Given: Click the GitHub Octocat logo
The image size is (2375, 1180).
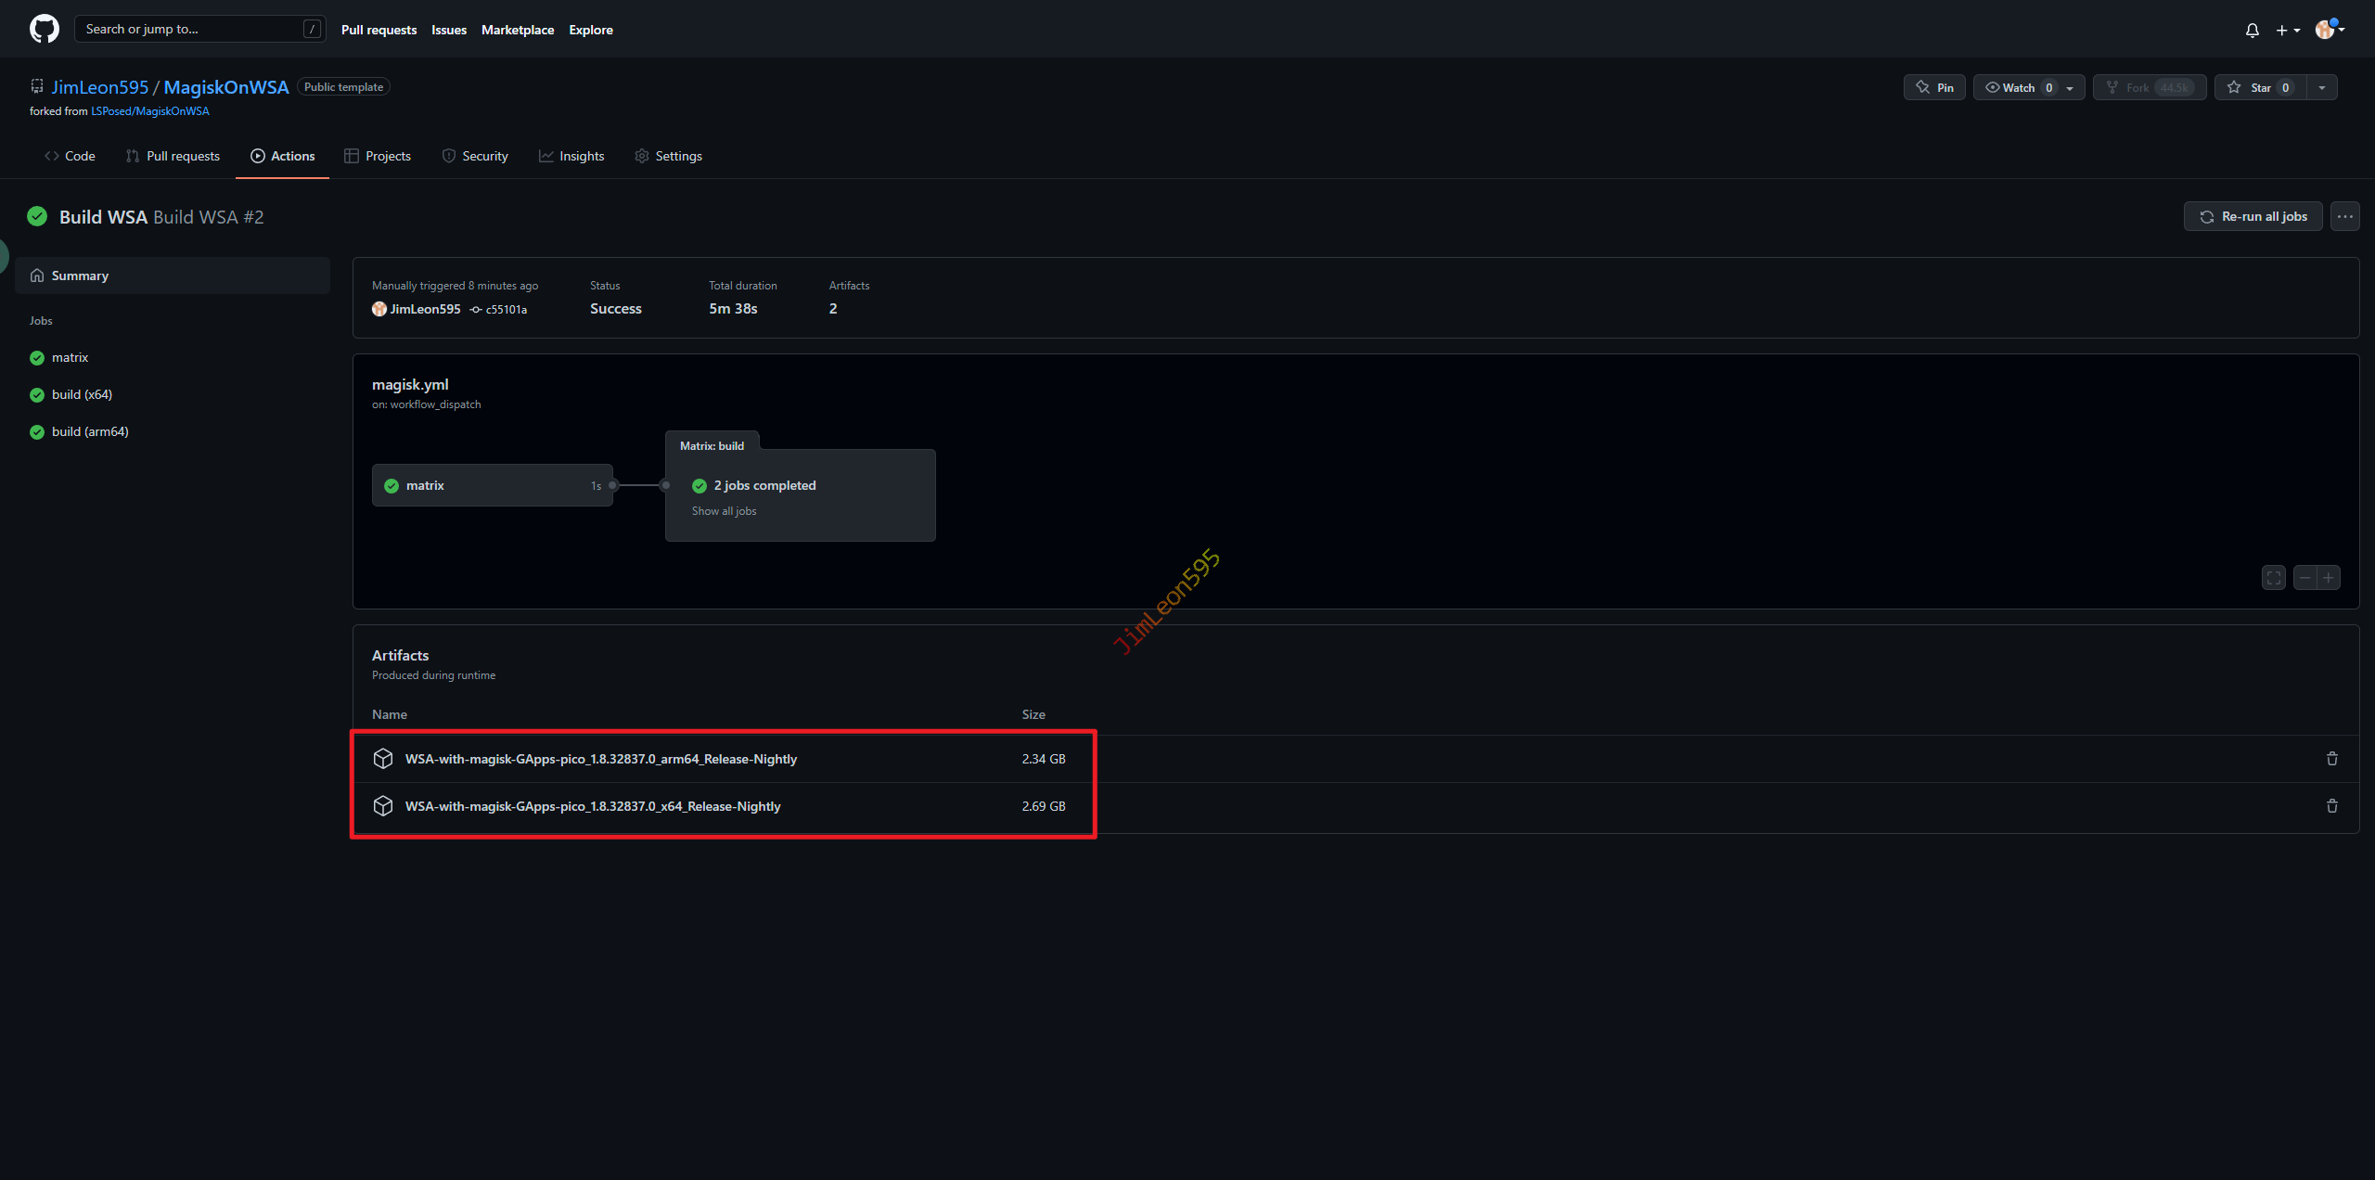Looking at the screenshot, I should [44, 29].
